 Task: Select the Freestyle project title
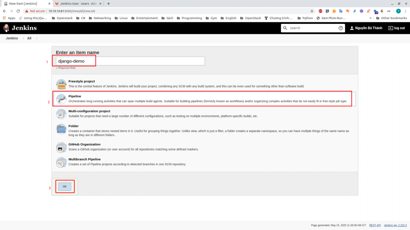tap(82, 81)
